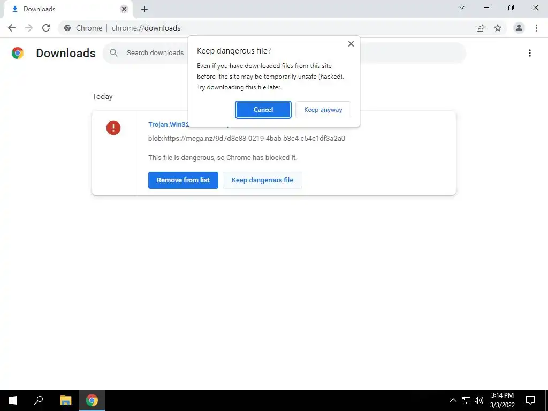Select the Downloads browser tab

tap(68, 9)
